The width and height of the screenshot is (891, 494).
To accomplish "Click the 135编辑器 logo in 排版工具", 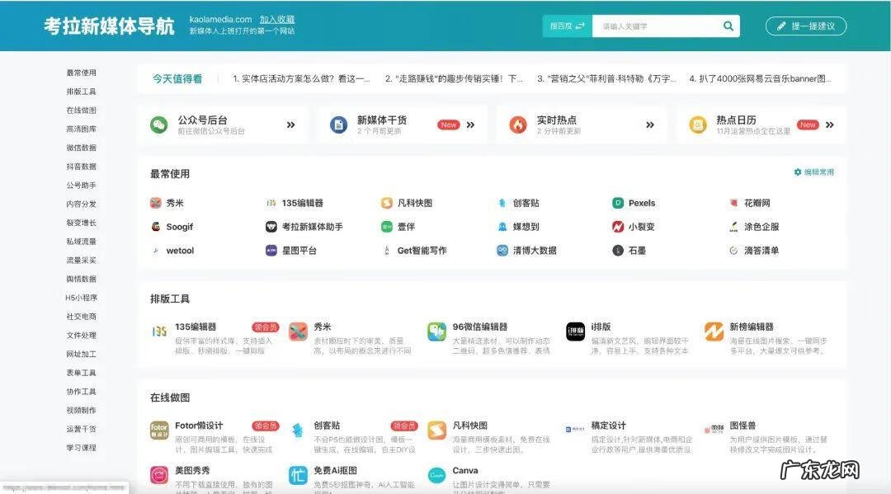I will (159, 332).
